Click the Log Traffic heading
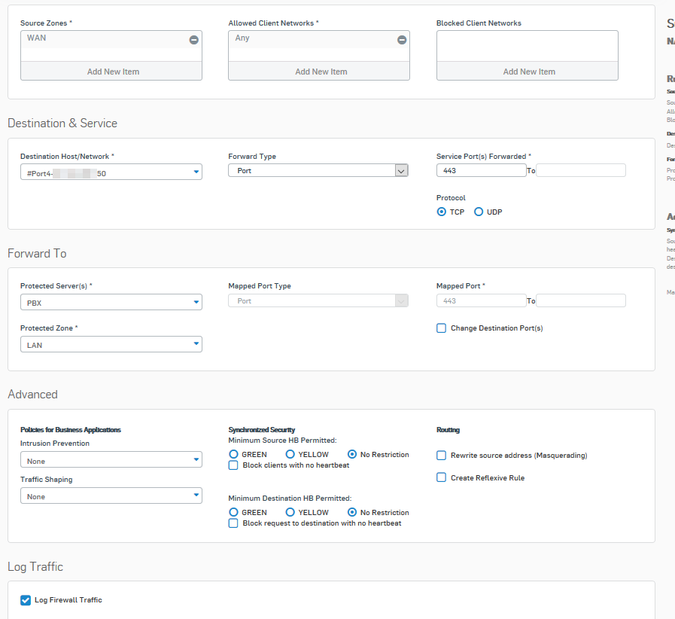The height and width of the screenshot is (619, 675). pyautogui.click(x=35, y=566)
